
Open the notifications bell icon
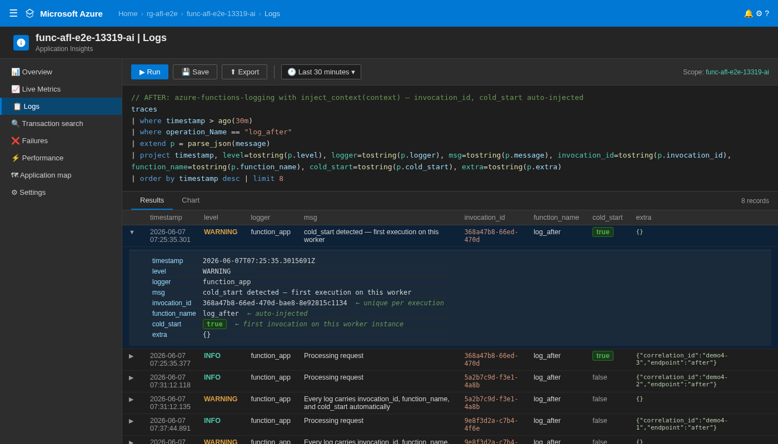tap(748, 13)
